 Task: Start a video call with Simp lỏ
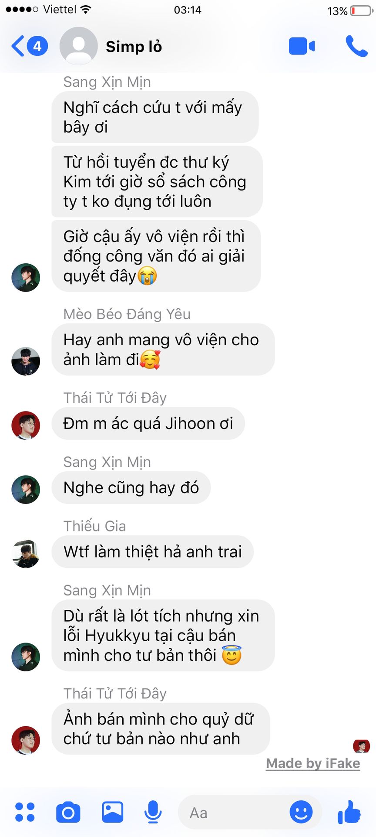[x=302, y=46]
